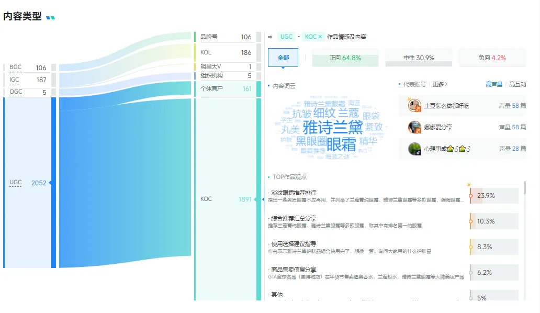Click the UGC breadcrumb tag

(x=287, y=37)
